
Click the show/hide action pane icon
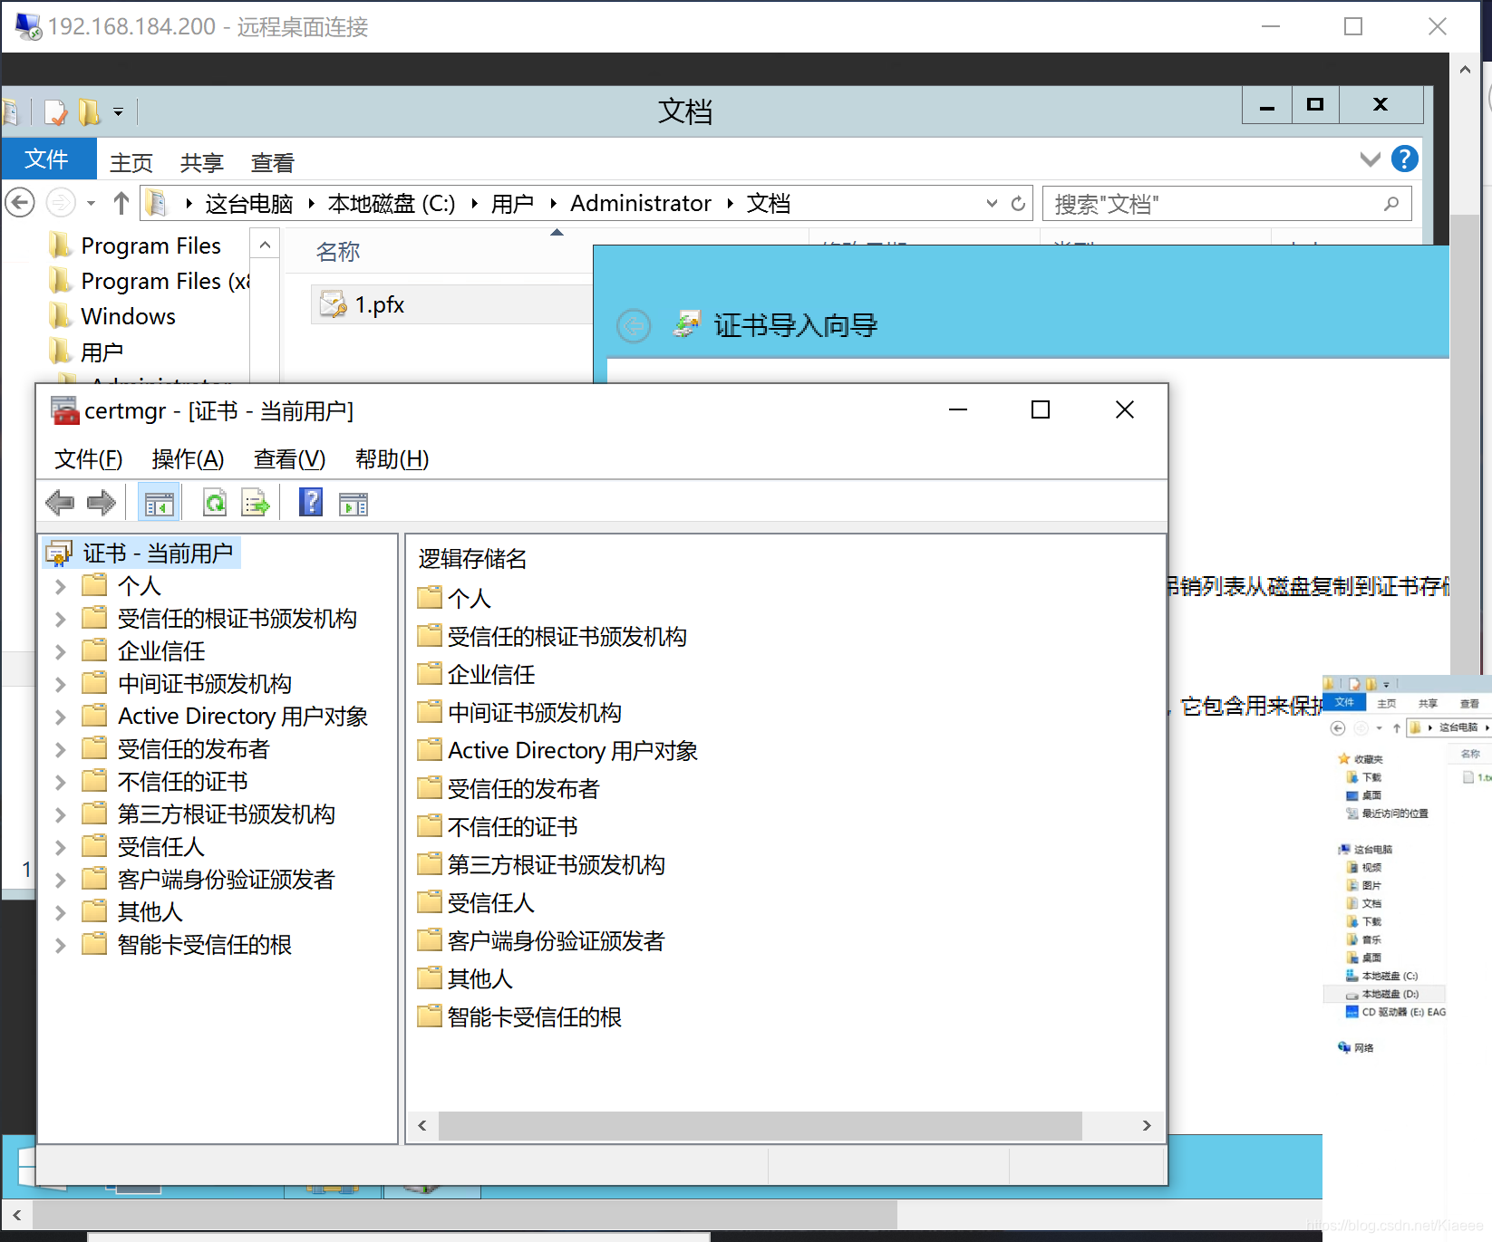pyautogui.click(x=354, y=504)
